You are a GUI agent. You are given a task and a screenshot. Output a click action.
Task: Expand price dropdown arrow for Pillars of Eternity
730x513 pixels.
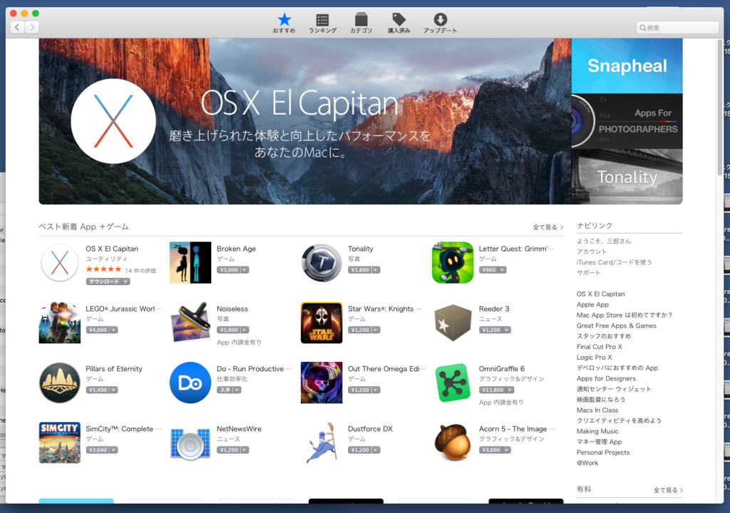(113, 390)
